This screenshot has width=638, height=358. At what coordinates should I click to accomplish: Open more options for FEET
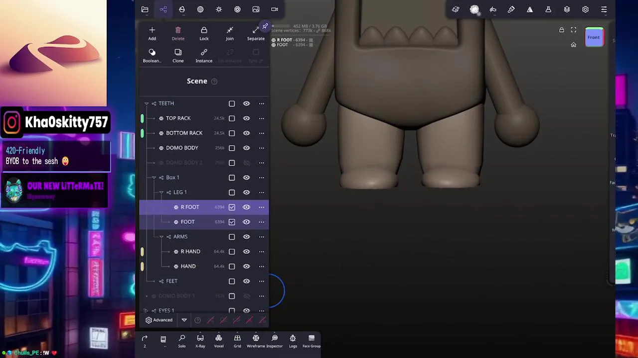[x=261, y=281]
